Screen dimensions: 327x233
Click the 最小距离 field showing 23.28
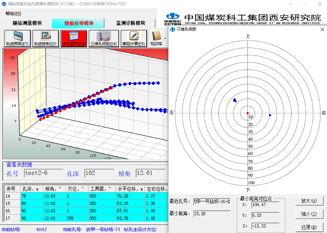[212, 214]
